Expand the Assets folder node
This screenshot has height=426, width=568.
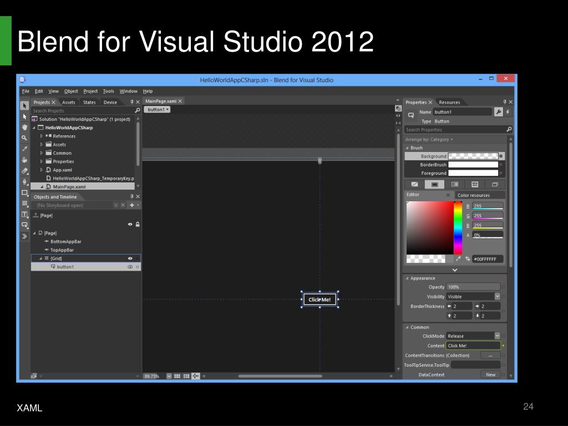point(41,144)
